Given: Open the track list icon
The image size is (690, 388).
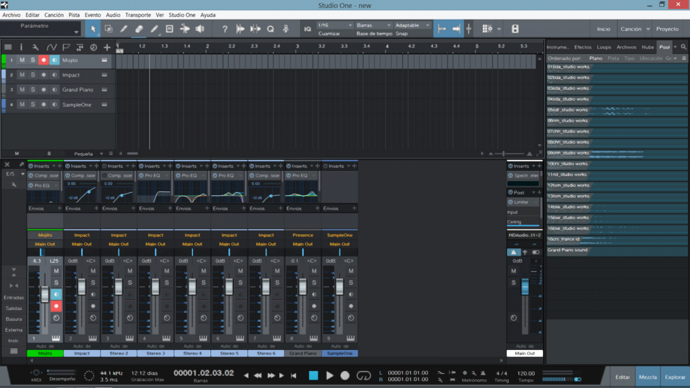Looking at the screenshot, I should pos(8,47).
